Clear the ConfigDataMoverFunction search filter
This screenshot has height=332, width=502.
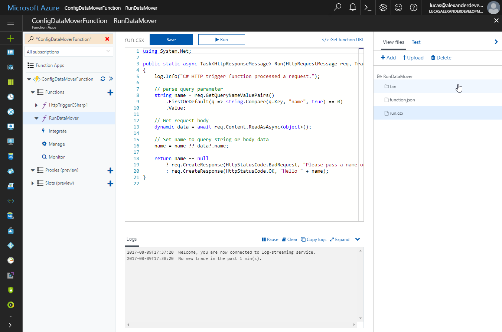pyautogui.click(x=107, y=39)
